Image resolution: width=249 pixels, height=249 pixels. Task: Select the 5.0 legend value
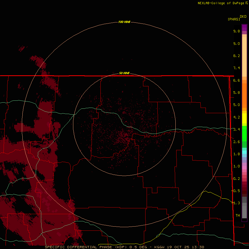(237, 105)
